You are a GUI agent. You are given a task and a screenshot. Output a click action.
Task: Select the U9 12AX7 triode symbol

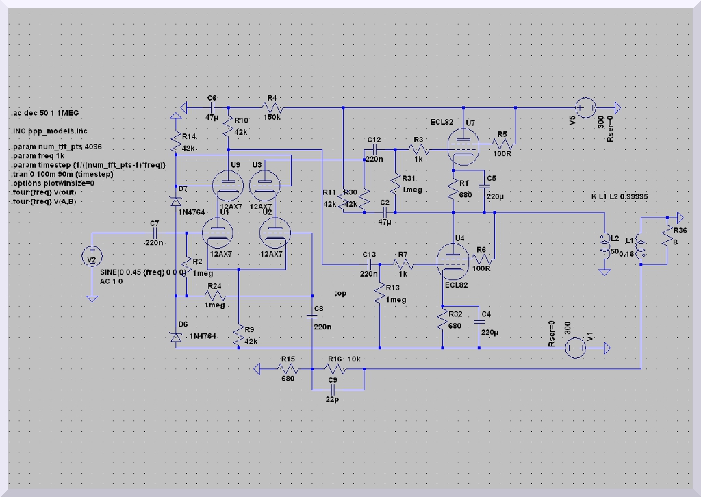coord(227,184)
